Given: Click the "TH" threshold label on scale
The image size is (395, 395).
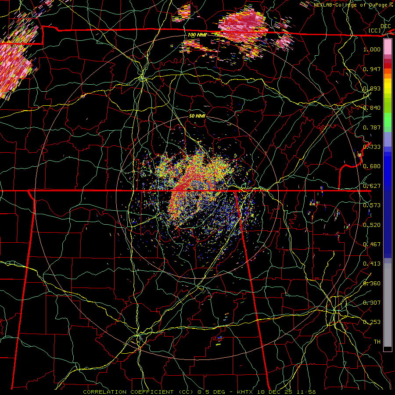Looking at the screenshot, I should tap(377, 342).
